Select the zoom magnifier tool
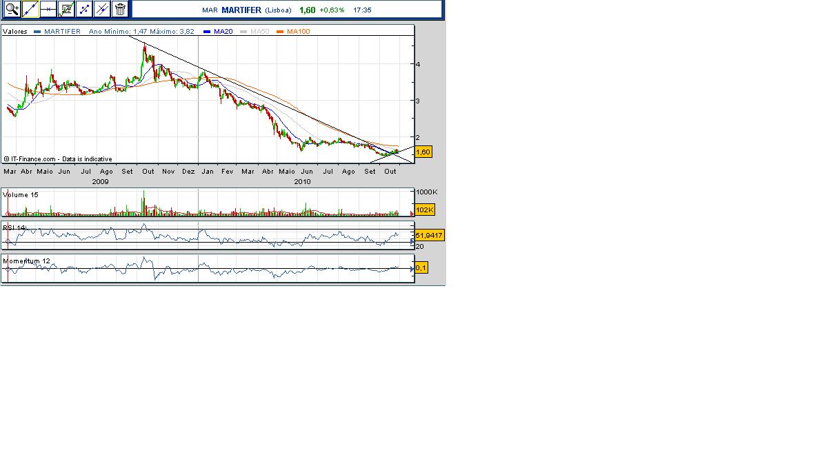 point(12,9)
